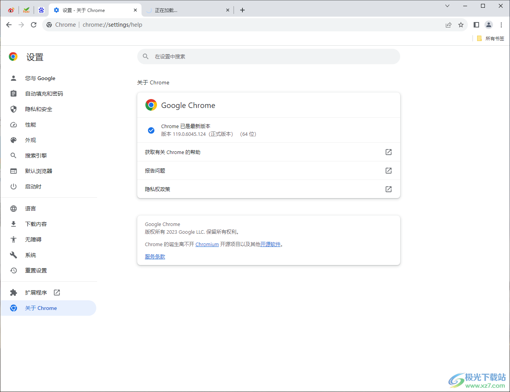Image resolution: width=510 pixels, height=392 pixels.
Task: Click the 设置 page title
Action: pyautogui.click(x=35, y=57)
